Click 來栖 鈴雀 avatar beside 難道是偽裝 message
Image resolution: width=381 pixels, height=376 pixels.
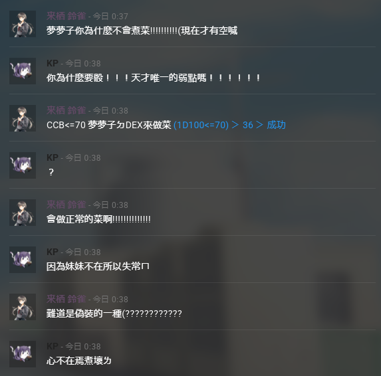click(x=23, y=307)
